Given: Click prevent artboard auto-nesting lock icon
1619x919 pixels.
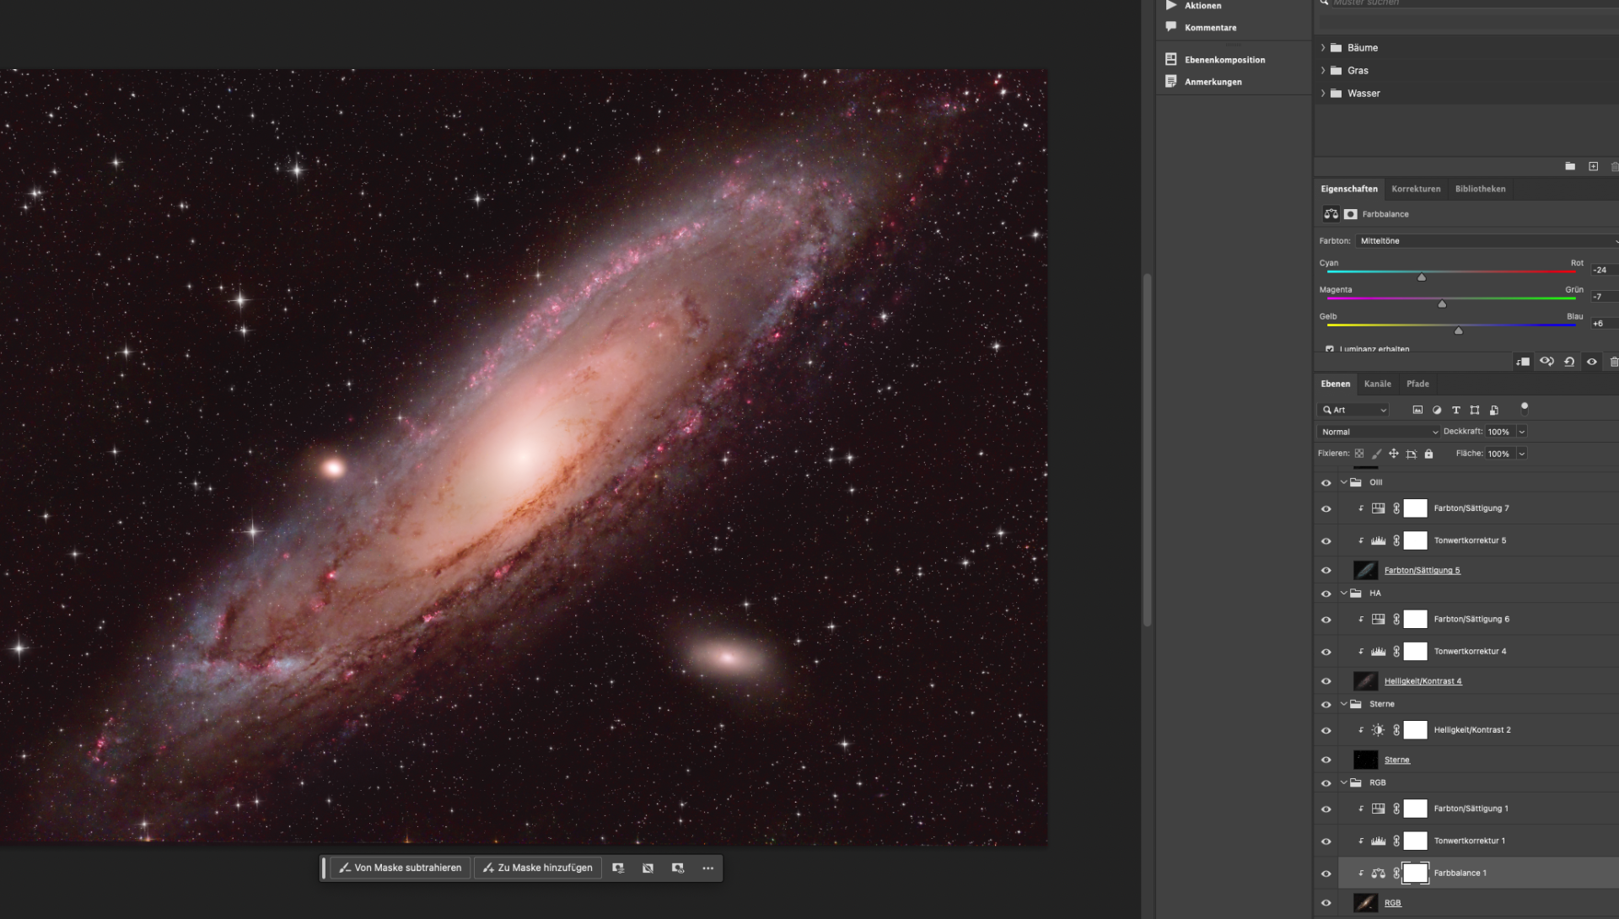Looking at the screenshot, I should [x=1412, y=454].
